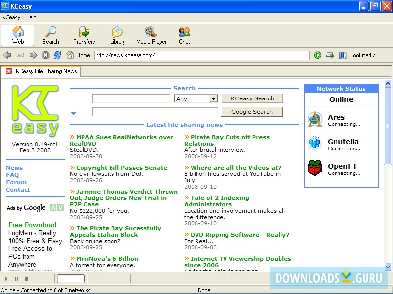Click the vertical scrollbar thumb

pos(388,126)
